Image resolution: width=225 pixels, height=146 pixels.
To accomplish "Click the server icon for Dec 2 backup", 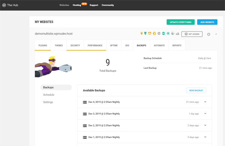I will pos(85,126).
